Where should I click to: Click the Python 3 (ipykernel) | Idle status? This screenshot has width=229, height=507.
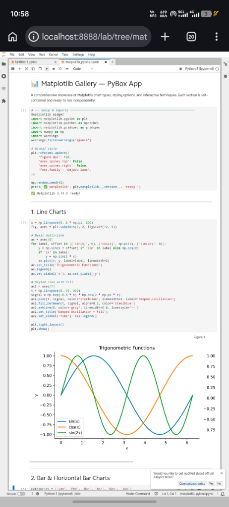[x=62, y=494]
